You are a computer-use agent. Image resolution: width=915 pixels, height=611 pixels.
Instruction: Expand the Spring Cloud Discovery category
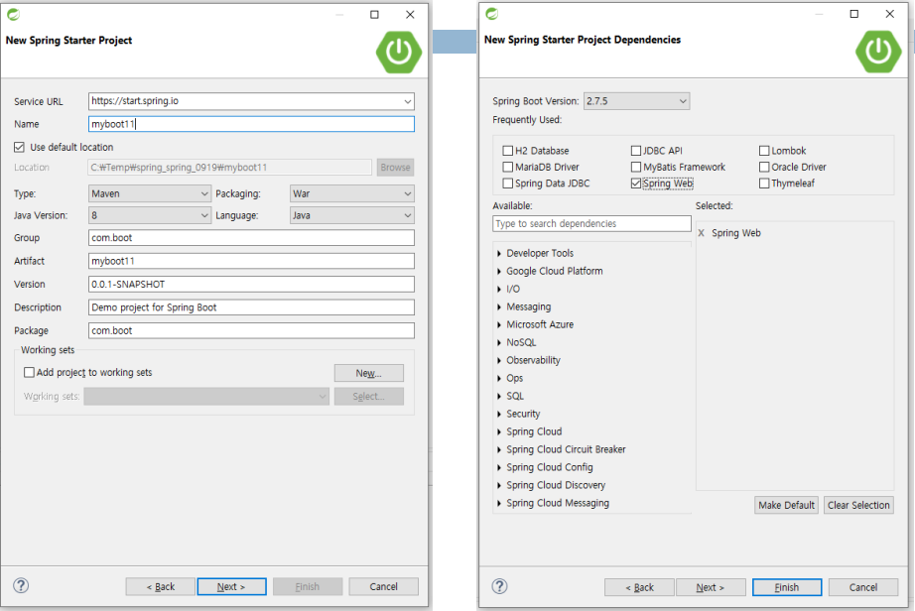click(x=499, y=485)
